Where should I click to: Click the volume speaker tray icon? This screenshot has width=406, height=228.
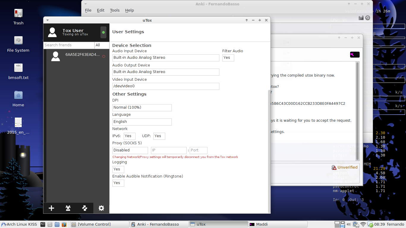point(349,224)
